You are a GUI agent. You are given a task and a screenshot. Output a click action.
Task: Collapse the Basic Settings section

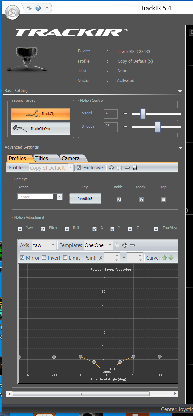tap(180, 91)
